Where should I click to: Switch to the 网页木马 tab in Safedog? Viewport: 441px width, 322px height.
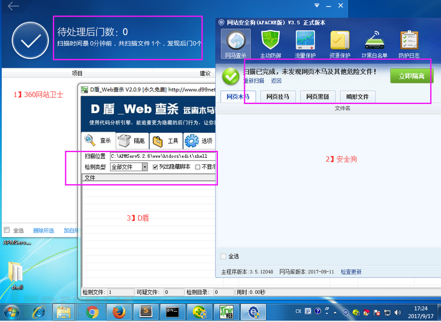[x=238, y=96]
